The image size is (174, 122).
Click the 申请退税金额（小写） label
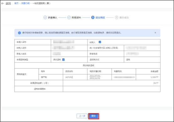(40, 83)
